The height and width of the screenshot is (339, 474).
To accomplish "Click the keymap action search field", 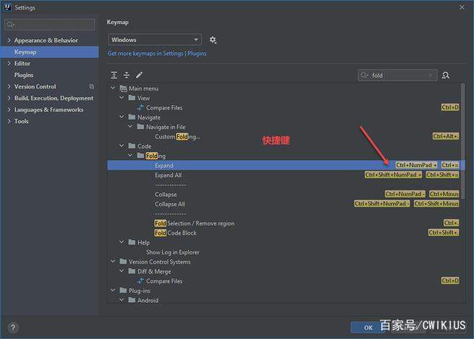I will (397, 75).
